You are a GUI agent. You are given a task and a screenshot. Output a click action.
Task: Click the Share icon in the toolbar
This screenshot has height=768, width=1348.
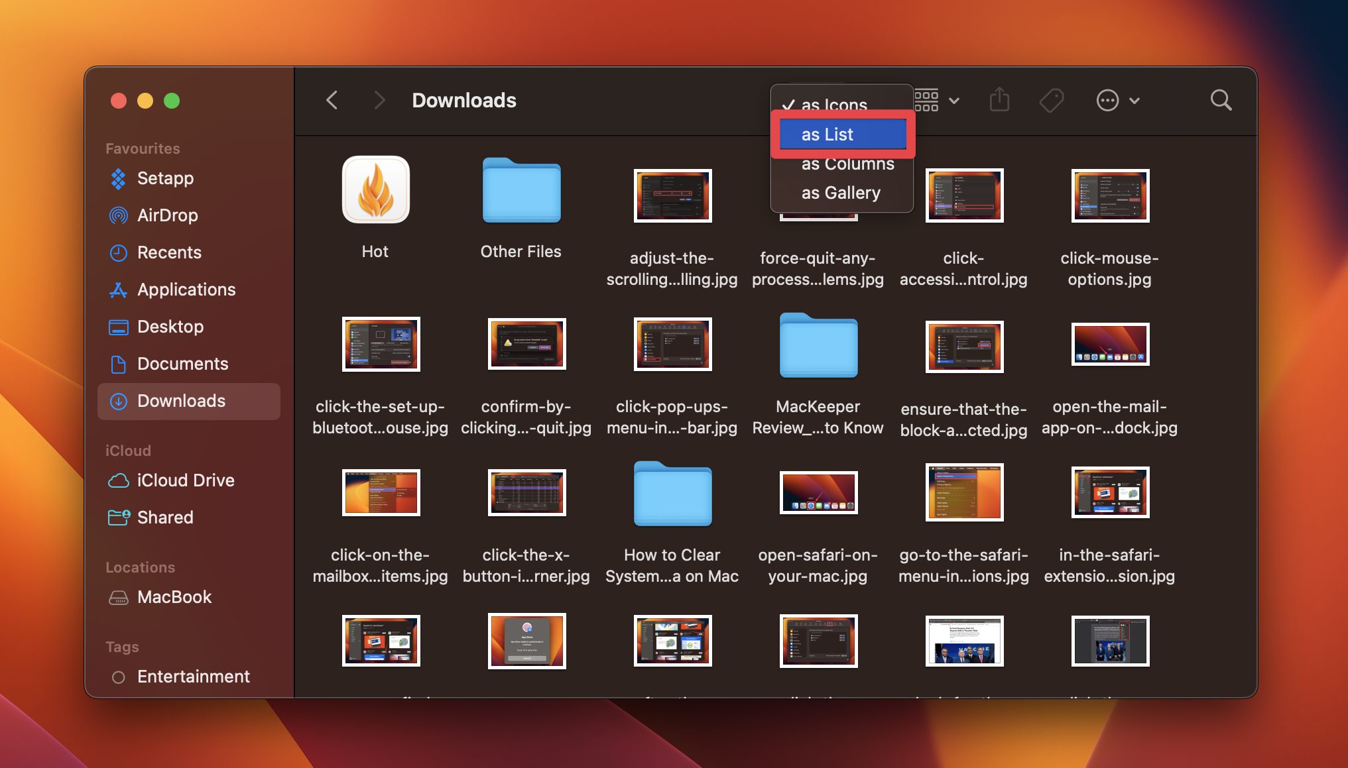[x=999, y=100]
